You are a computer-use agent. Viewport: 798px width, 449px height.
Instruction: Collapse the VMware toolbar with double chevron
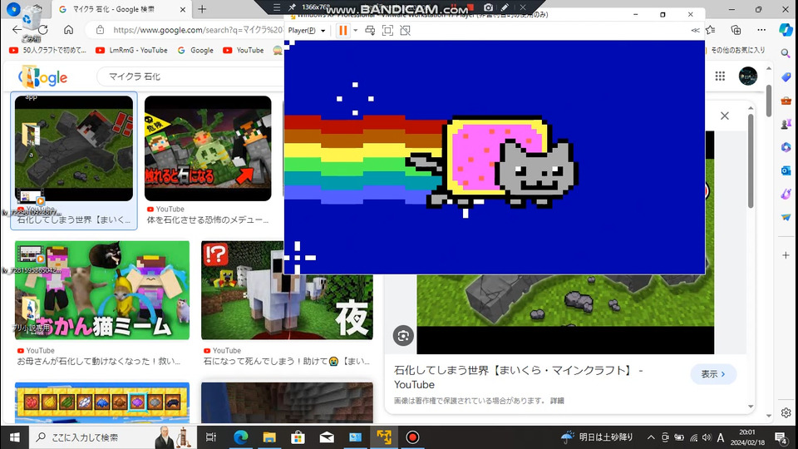click(x=695, y=31)
